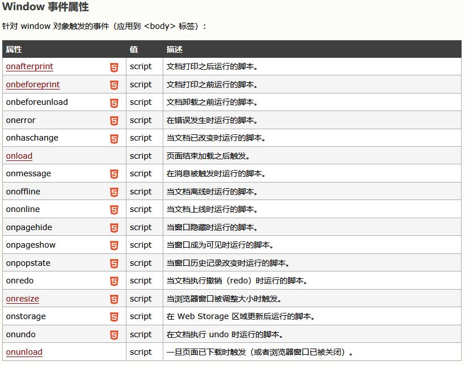Select the onpopstate attribute text
The width and height of the screenshot is (465, 365).
tap(28, 263)
